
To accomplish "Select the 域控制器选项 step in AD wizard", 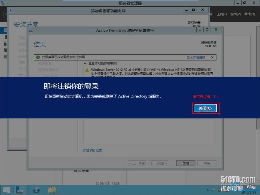I will pos(48,70).
